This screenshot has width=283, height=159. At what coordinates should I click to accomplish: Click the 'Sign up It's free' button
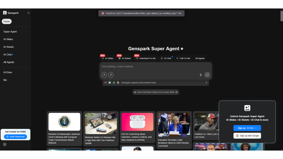click(x=247, y=128)
